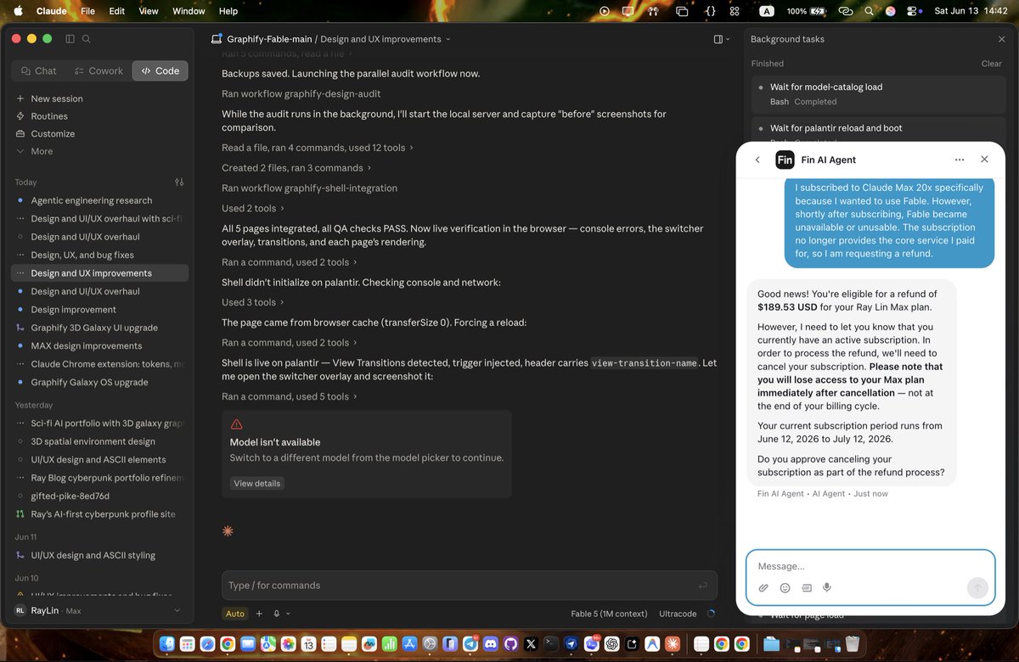
Task: Open the sidebar search icon
Action: coord(87,39)
